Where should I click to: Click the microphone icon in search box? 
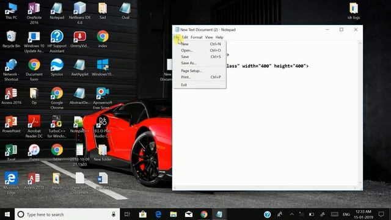pos(114,215)
